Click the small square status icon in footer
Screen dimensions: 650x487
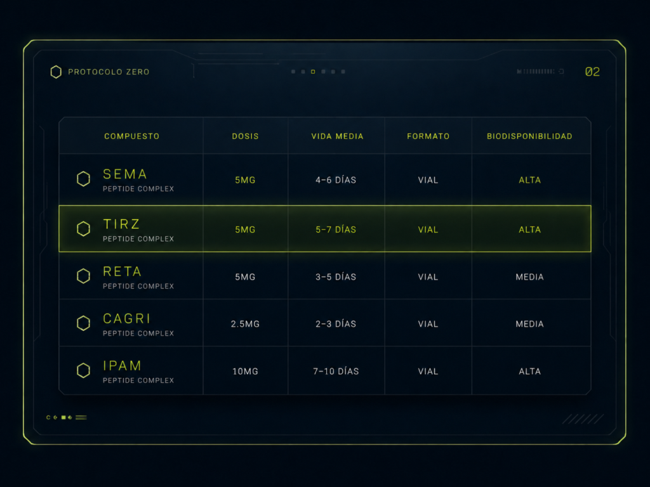click(63, 417)
